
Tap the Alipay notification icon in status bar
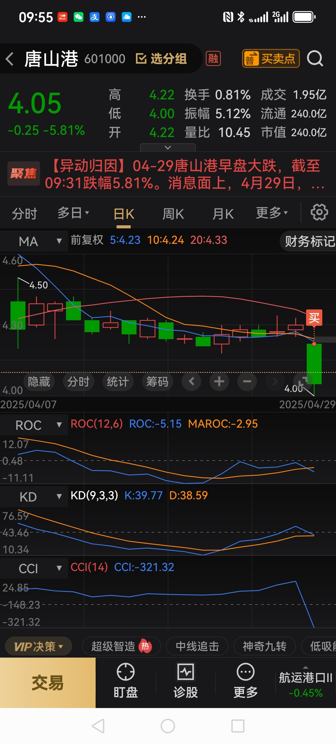(94, 17)
